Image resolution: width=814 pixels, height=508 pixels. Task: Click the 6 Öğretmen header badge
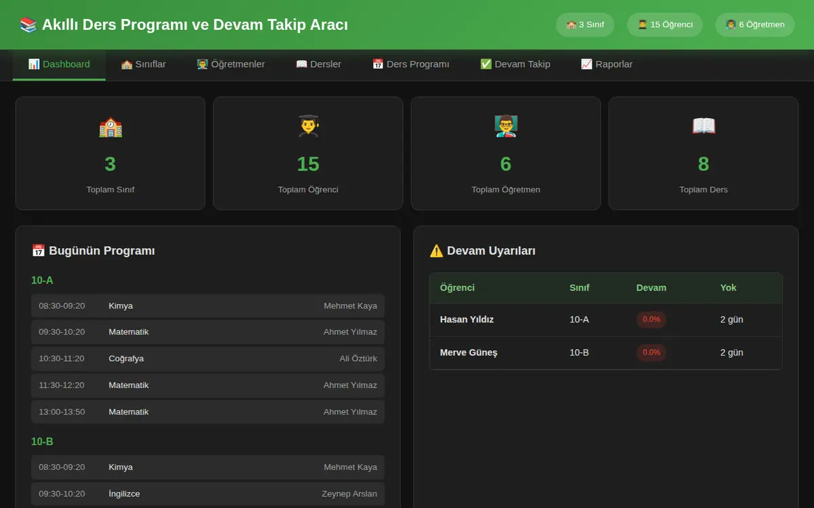755,25
